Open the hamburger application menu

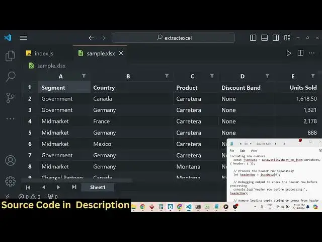coord(24,38)
